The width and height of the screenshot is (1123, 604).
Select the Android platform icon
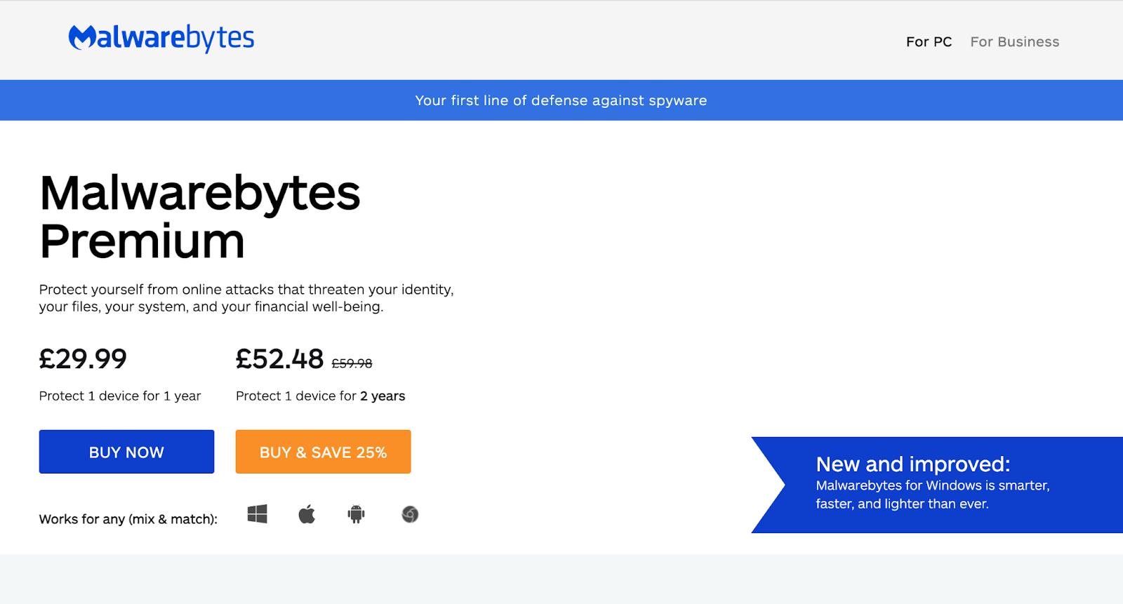click(x=357, y=514)
